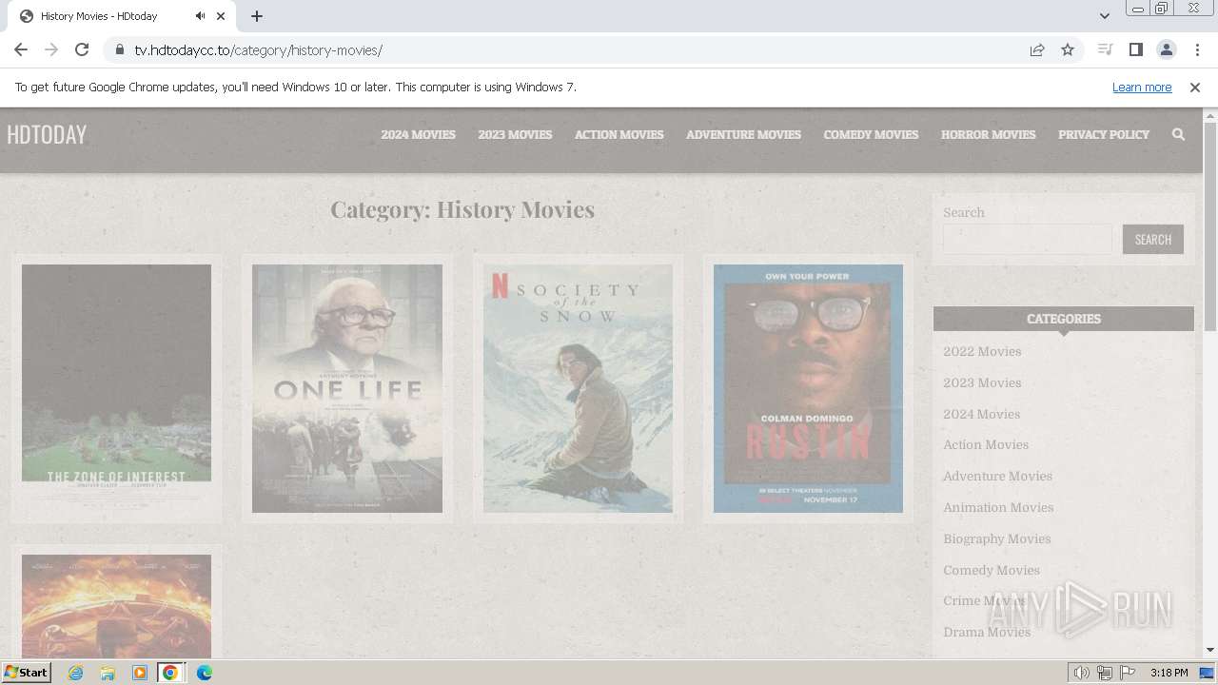Open The Zone of Interest poster
The width and height of the screenshot is (1218, 685).
pos(116,388)
